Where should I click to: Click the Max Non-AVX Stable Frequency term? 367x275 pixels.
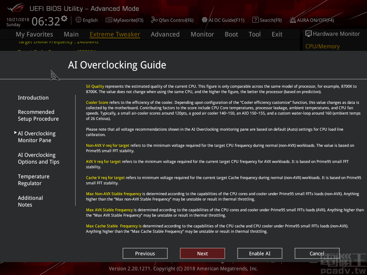[x=114, y=194]
